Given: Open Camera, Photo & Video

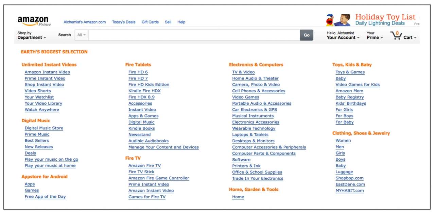Looking at the screenshot, I should tap(256, 85).
